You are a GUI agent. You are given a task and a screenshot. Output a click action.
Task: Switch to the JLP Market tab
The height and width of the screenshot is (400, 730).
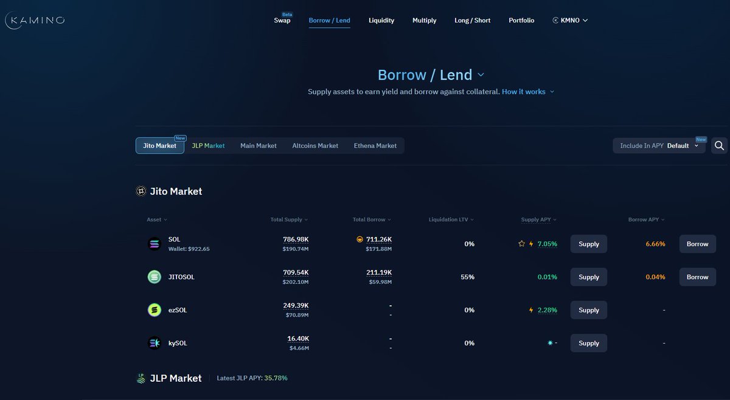[208, 146]
